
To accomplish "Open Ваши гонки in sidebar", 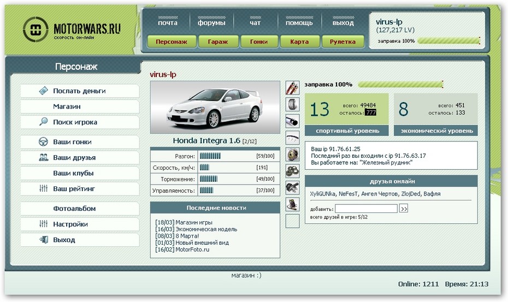I will click(x=80, y=142).
